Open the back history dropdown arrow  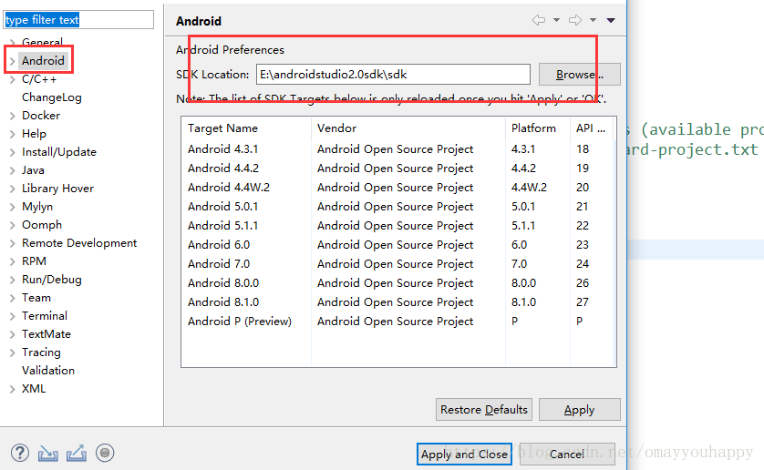coord(556,20)
